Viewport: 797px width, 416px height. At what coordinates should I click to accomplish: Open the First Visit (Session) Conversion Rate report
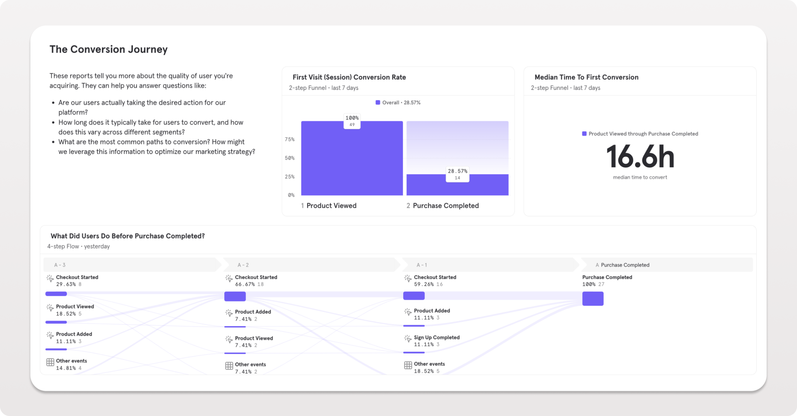point(349,77)
